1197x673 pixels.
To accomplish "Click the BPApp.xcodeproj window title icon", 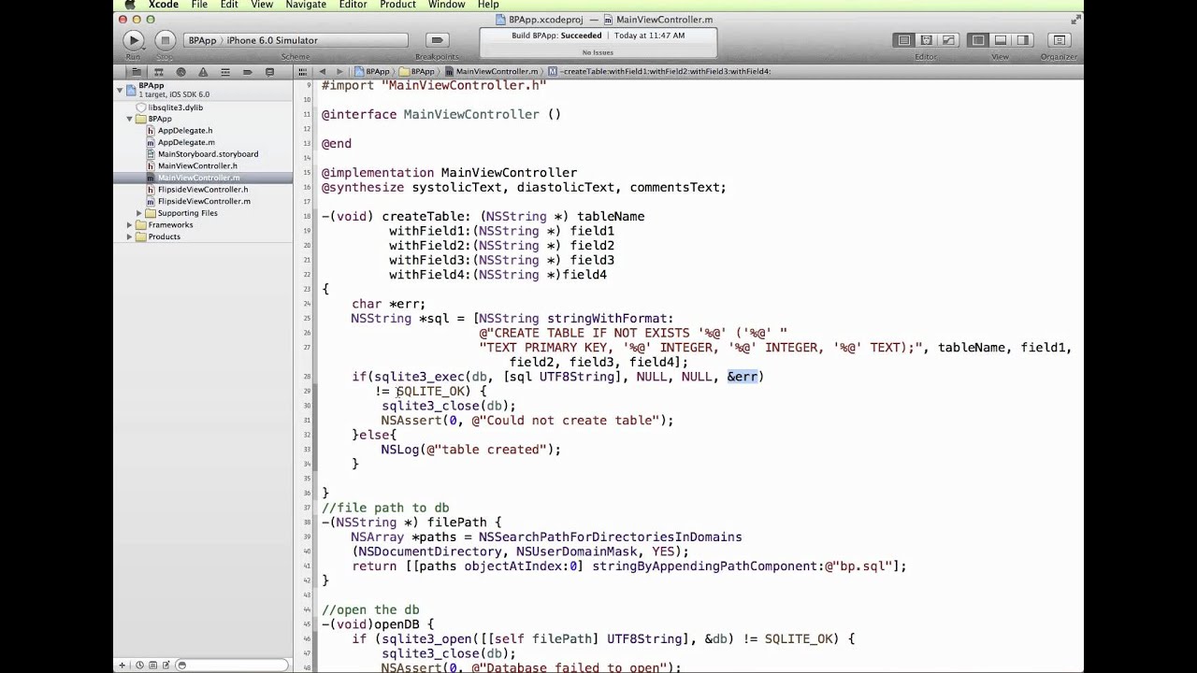I will (501, 19).
